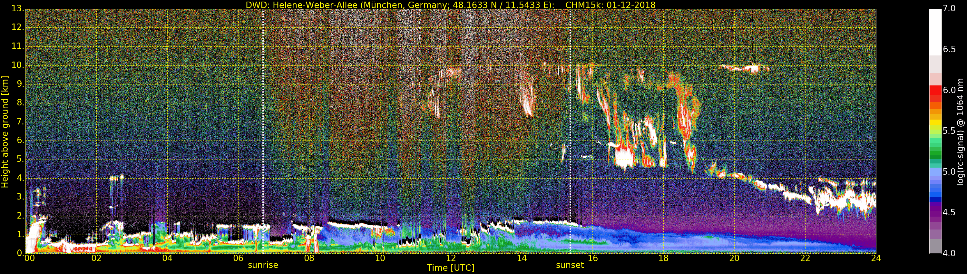Click the '02' time axis tick label
Image resolution: width=967 pixels, height=274 pixels.
click(x=96, y=258)
